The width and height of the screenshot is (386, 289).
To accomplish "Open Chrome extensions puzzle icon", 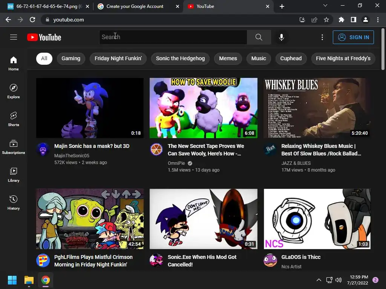I will [x=341, y=20].
